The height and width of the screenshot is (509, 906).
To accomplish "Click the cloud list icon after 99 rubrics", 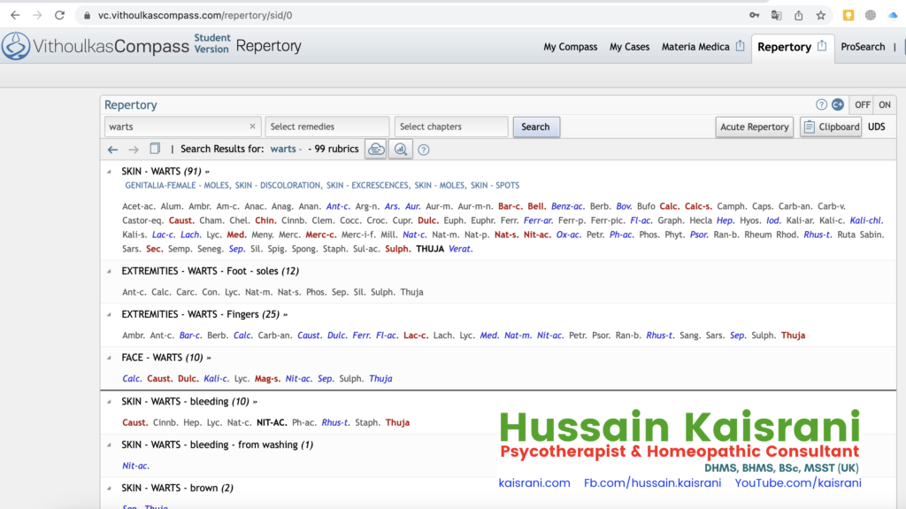I will click(x=375, y=150).
